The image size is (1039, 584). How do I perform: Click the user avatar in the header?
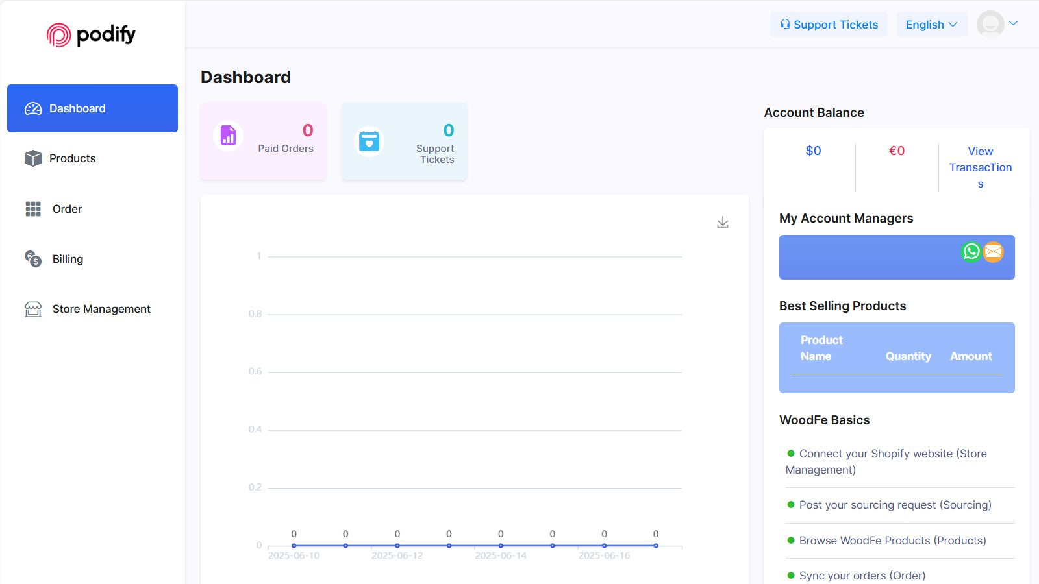pos(990,24)
